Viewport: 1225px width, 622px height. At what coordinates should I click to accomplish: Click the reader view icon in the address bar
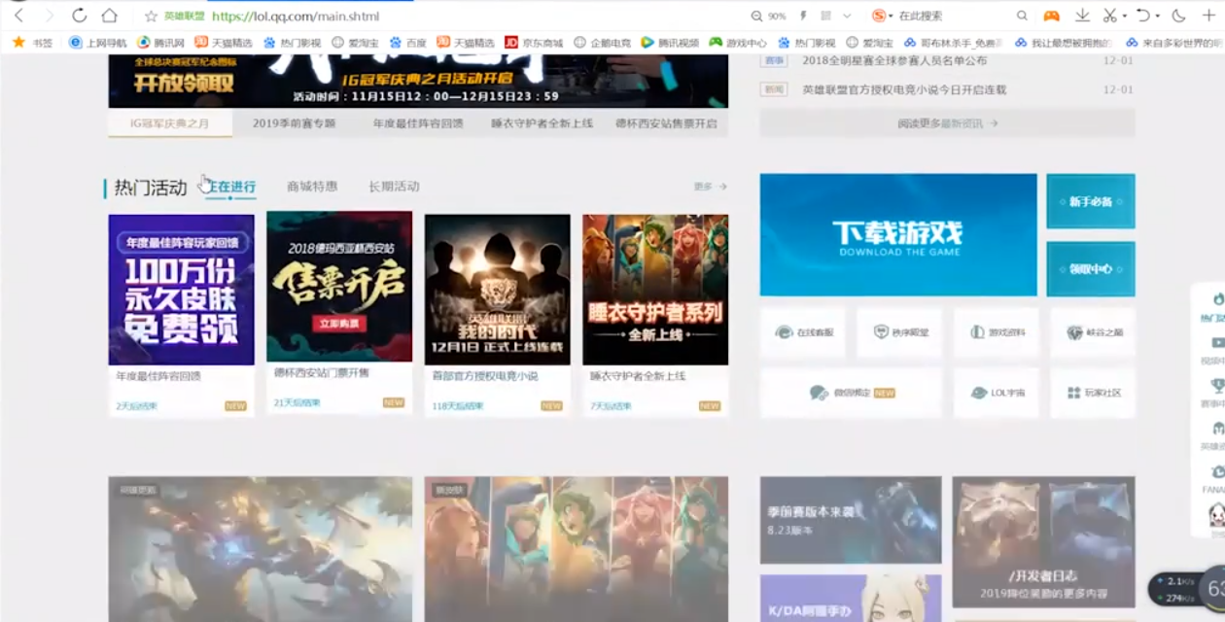point(825,17)
